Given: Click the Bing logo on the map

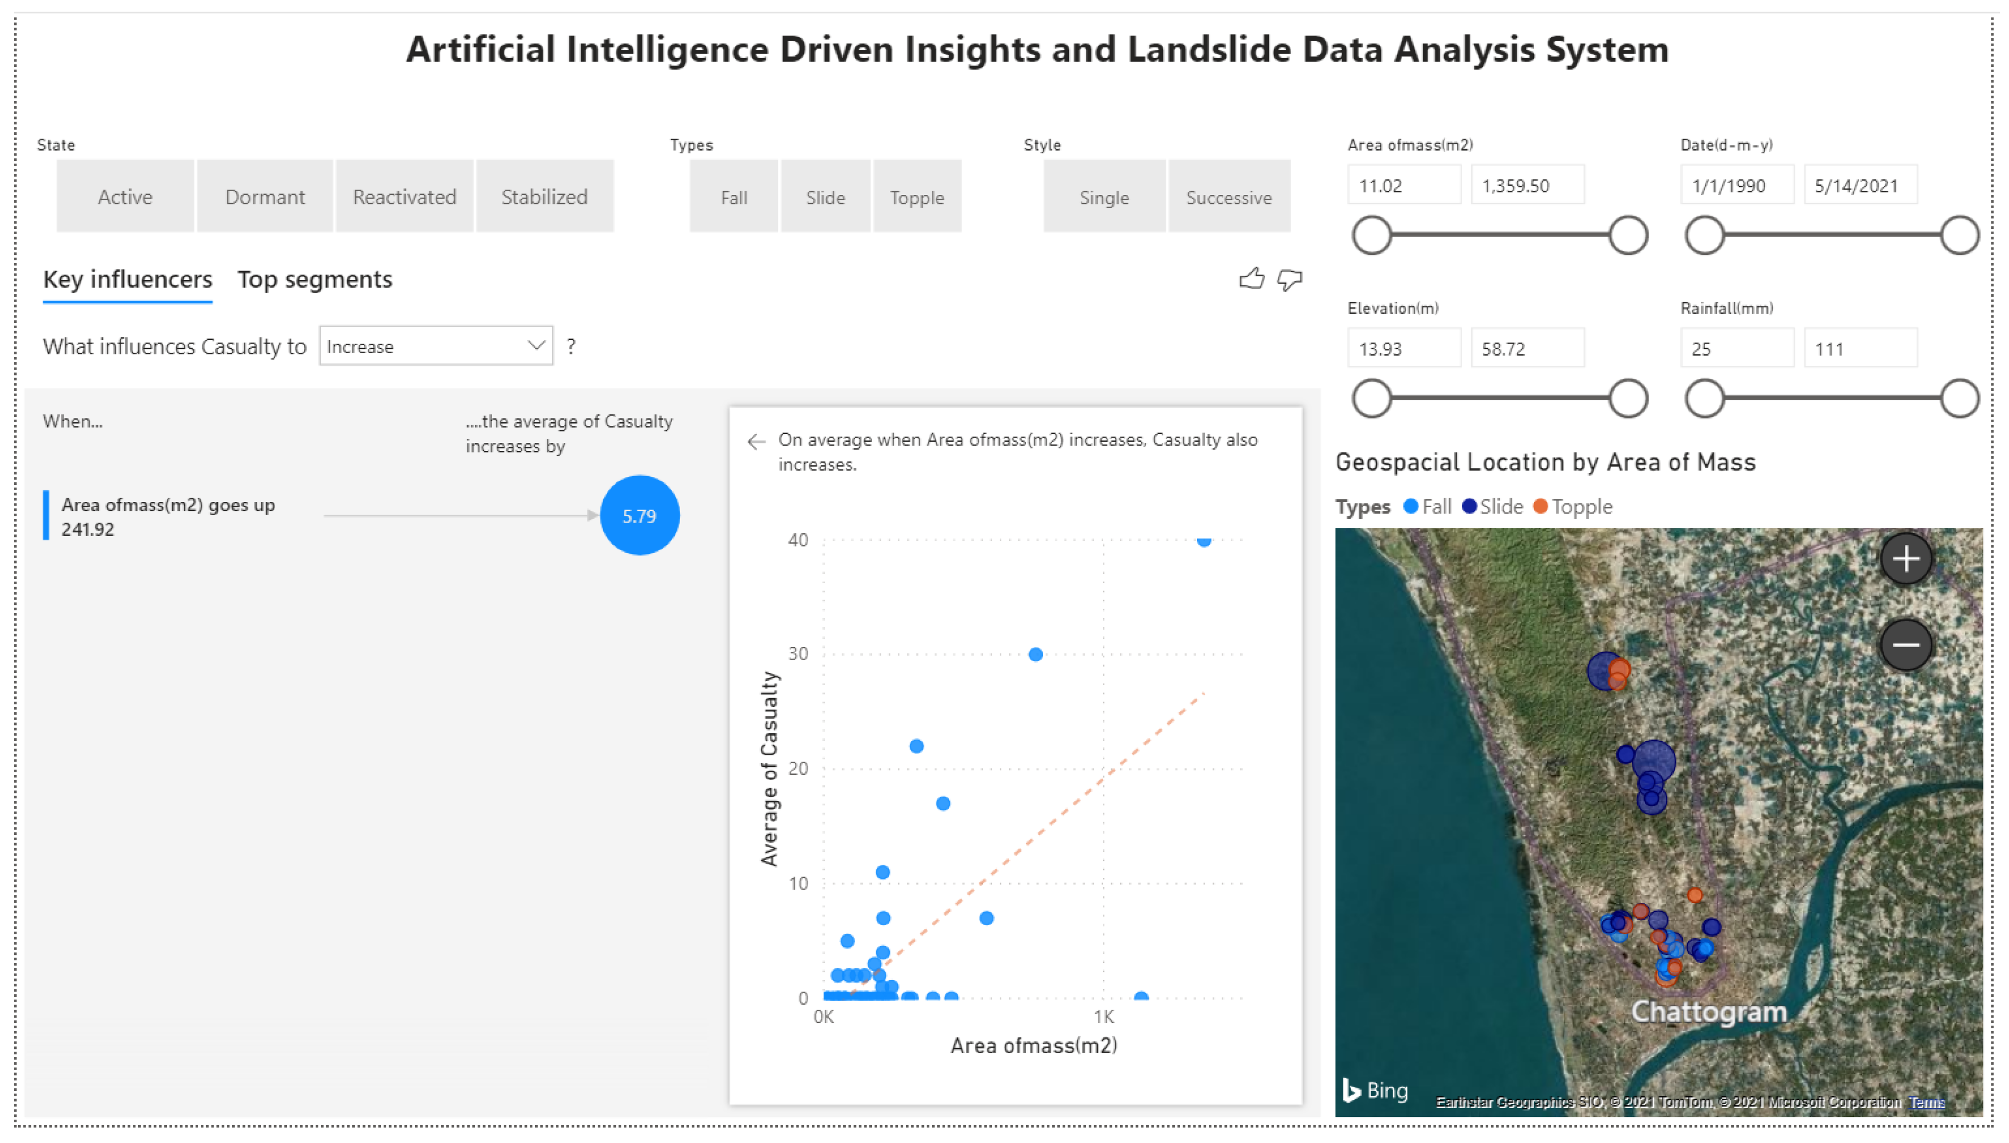Looking at the screenshot, I should 1374,1089.
